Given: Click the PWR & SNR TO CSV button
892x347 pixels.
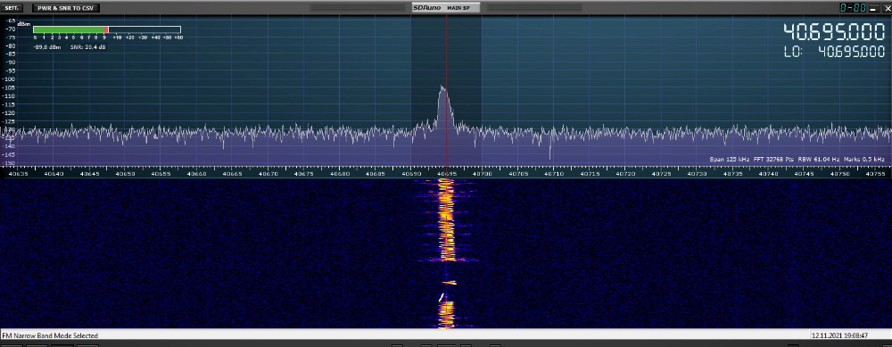Looking at the screenshot, I should [x=65, y=8].
